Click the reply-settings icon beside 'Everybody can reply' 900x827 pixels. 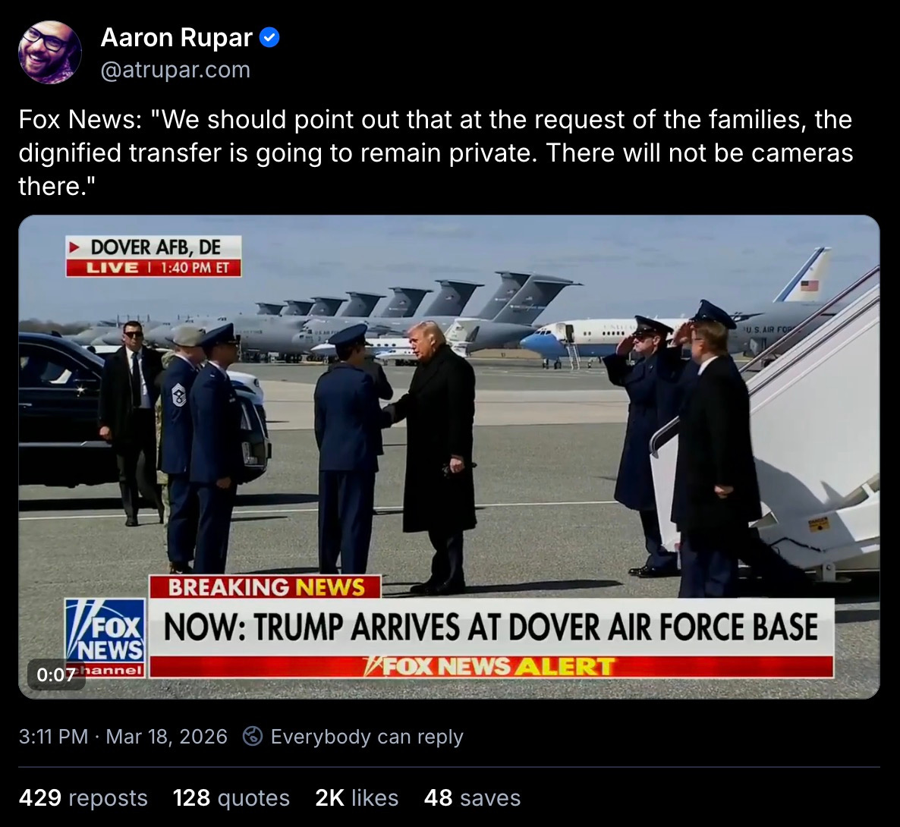[253, 736]
